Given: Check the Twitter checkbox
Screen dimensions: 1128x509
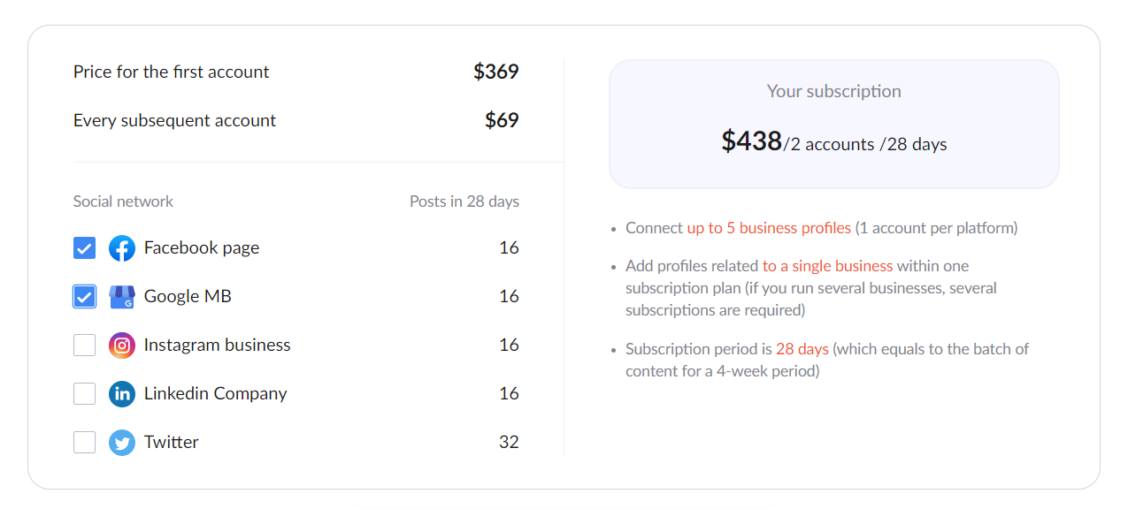Looking at the screenshot, I should point(84,443).
